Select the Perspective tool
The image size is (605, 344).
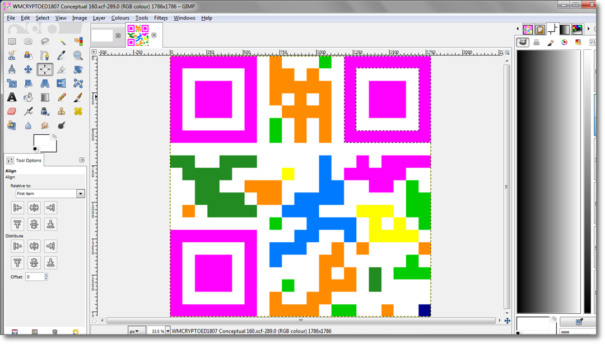(45, 83)
